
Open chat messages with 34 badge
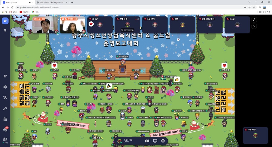pyautogui.click(x=5, y=129)
